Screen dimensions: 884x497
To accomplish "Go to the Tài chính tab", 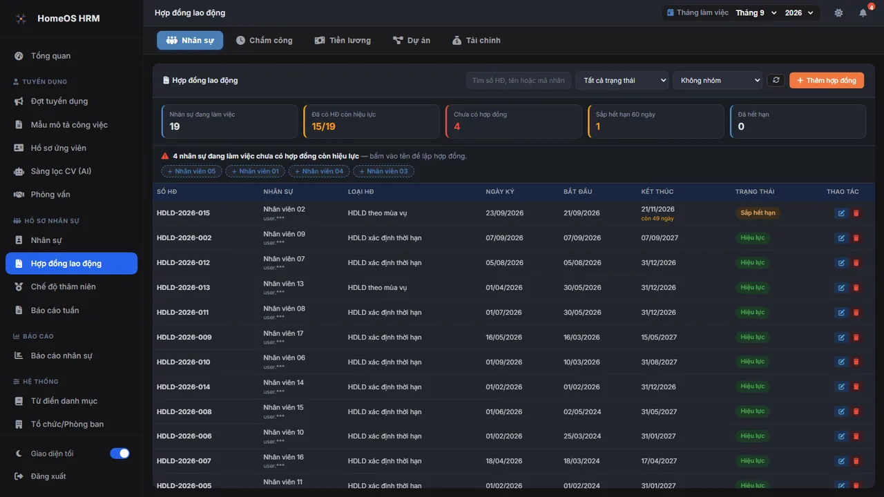I will (477, 41).
